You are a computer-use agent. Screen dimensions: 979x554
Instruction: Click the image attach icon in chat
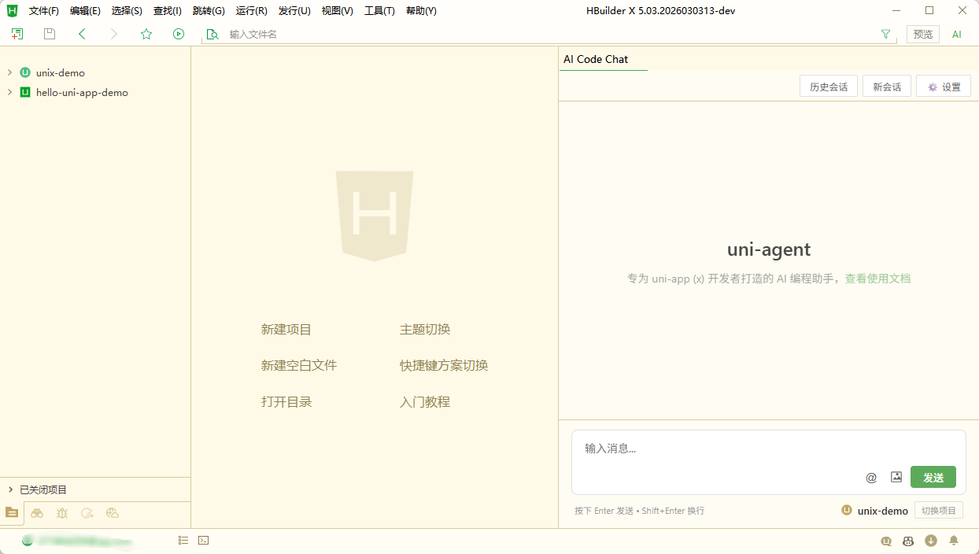pyautogui.click(x=896, y=477)
